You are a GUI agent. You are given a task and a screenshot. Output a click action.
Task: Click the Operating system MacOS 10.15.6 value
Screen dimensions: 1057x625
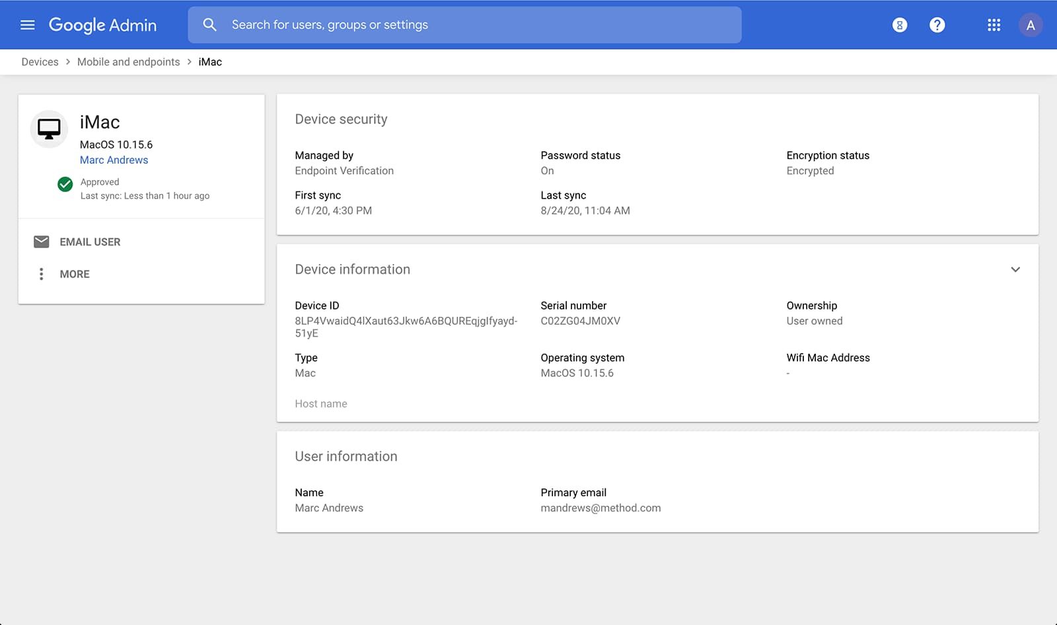(x=577, y=373)
